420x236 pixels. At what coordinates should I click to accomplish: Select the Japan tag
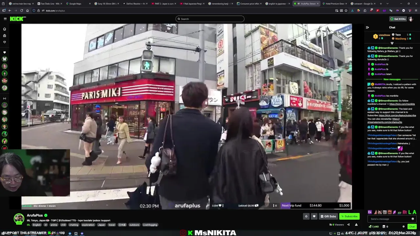(101, 225)
